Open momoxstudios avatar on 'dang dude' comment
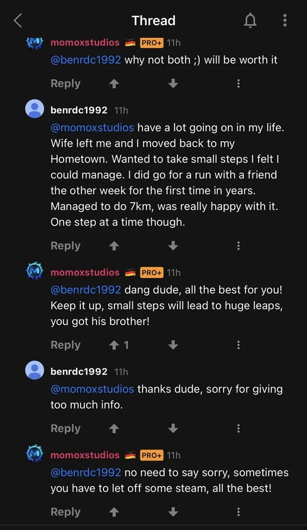 point(35,272)
